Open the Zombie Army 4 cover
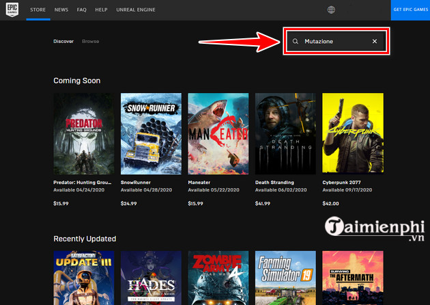 click(x=218, y=278)
